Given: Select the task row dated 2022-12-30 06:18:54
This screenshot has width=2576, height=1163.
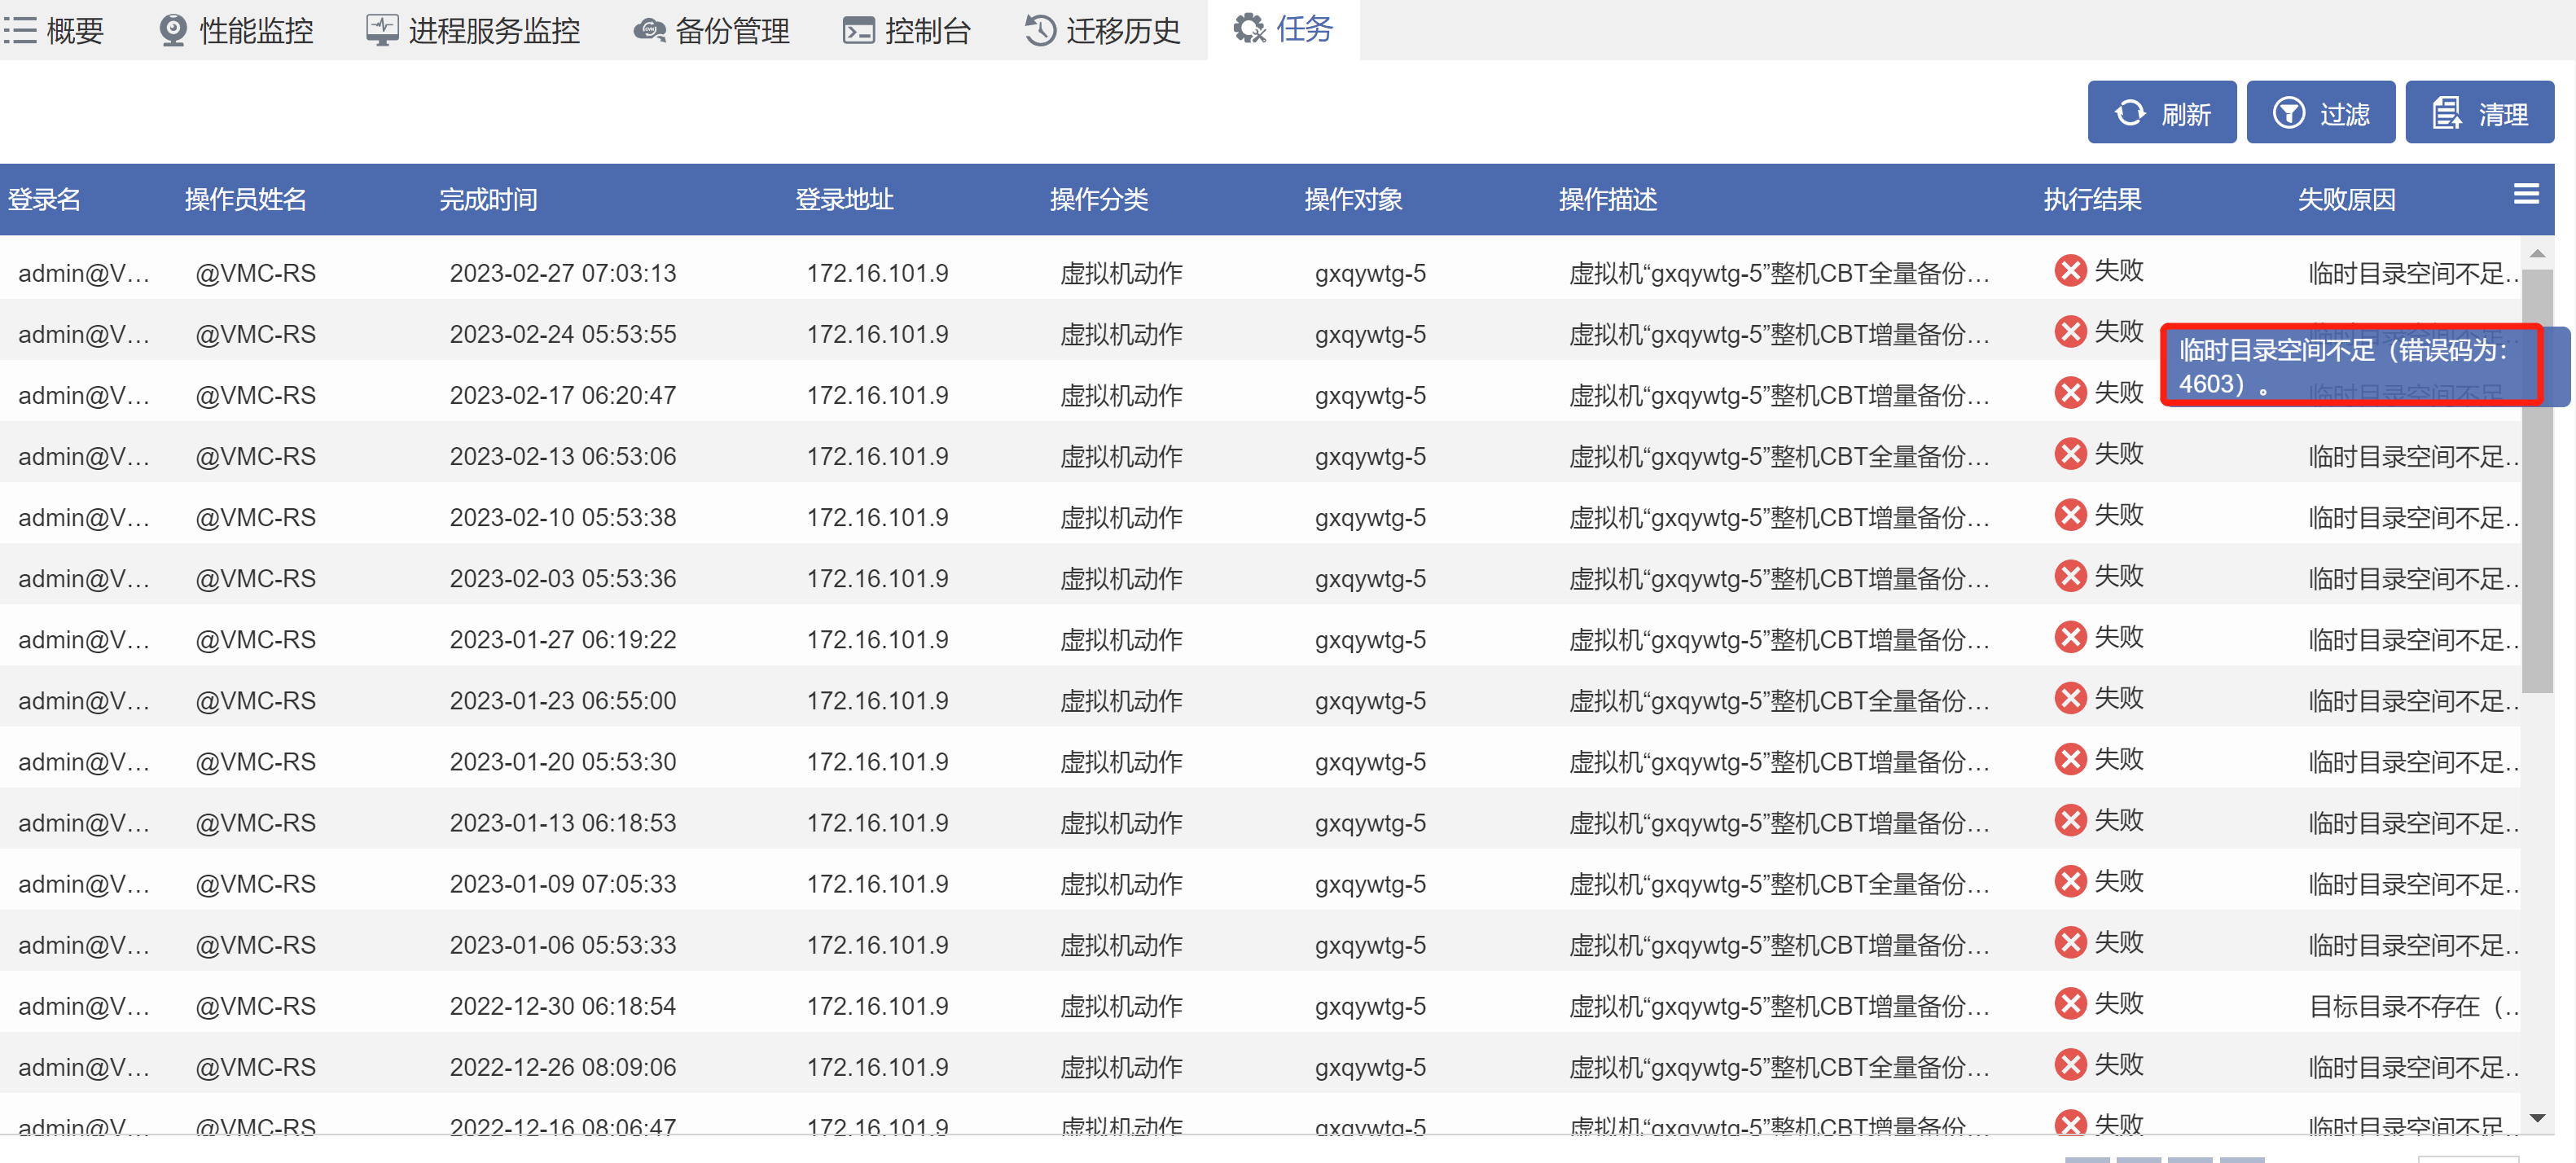Looking at the screenshot, I should pos(562,1006).
